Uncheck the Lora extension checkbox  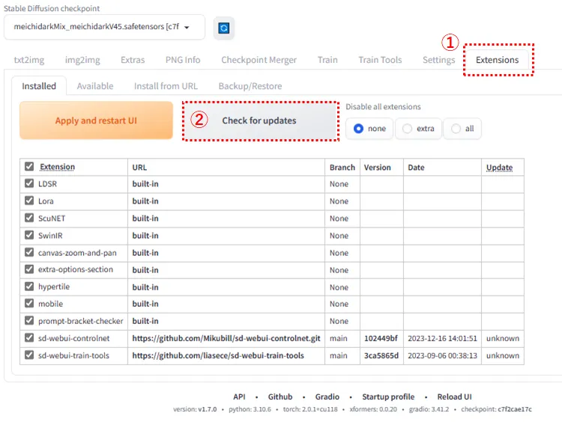[29, 201]
